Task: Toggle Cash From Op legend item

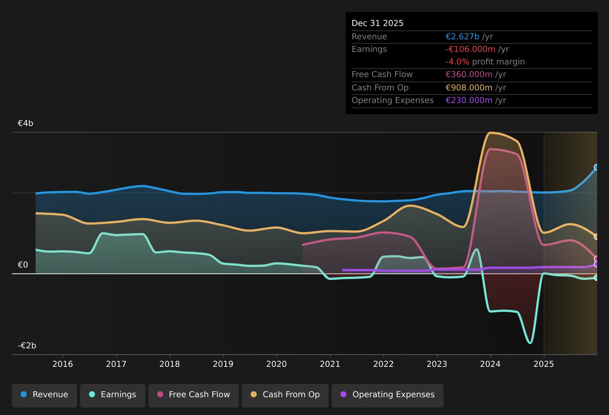Action: tap(285, 396)
